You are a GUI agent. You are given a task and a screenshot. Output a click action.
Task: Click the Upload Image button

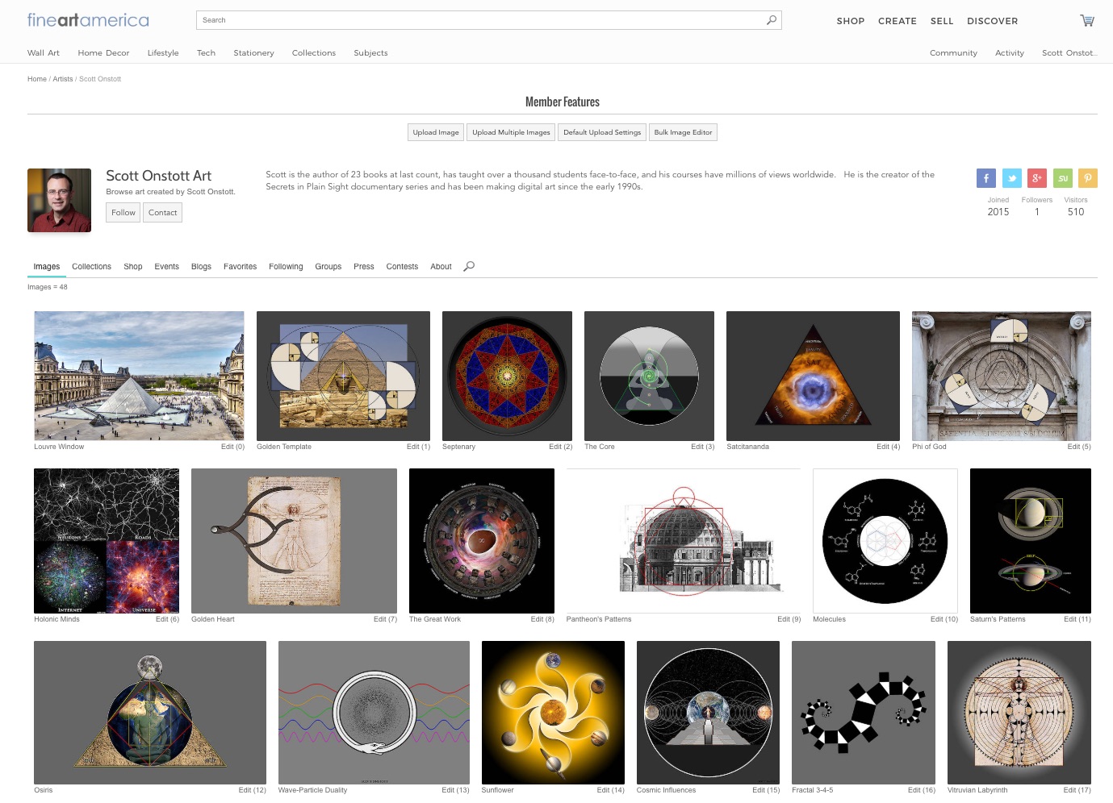pos(436,132)
